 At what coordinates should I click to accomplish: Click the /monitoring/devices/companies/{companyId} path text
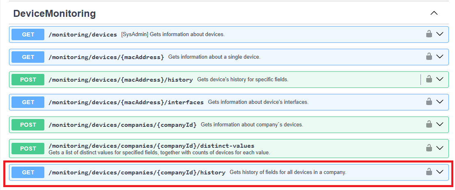(122, 125)
